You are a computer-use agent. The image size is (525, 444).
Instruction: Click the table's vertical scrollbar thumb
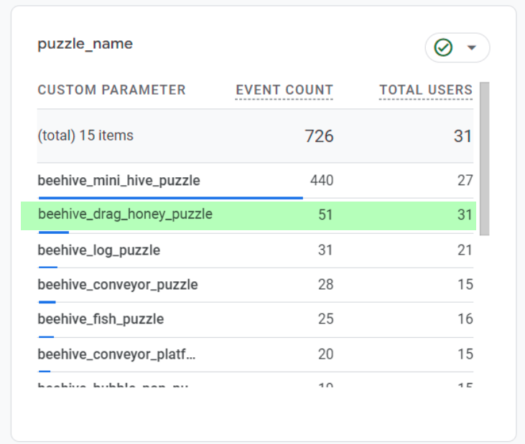[x=484, y=158]
